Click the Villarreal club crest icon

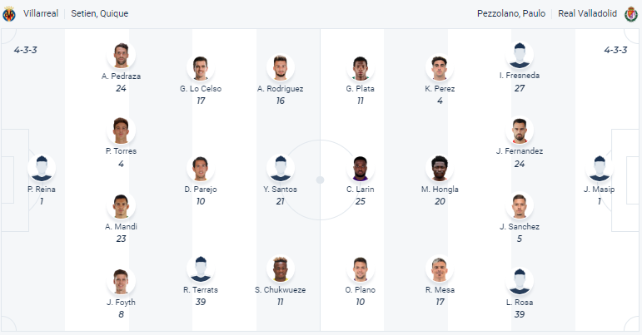click(9, 14)
